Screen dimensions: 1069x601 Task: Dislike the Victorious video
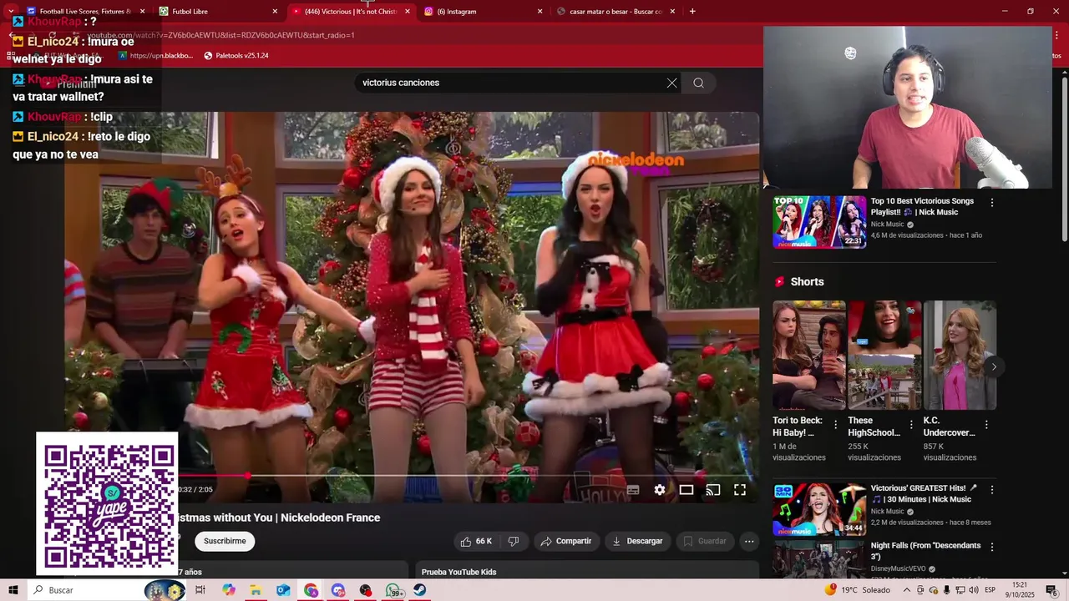514,541
